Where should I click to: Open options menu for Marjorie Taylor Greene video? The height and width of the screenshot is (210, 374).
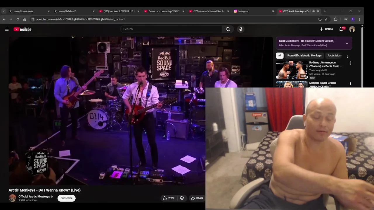coord(351,83)
